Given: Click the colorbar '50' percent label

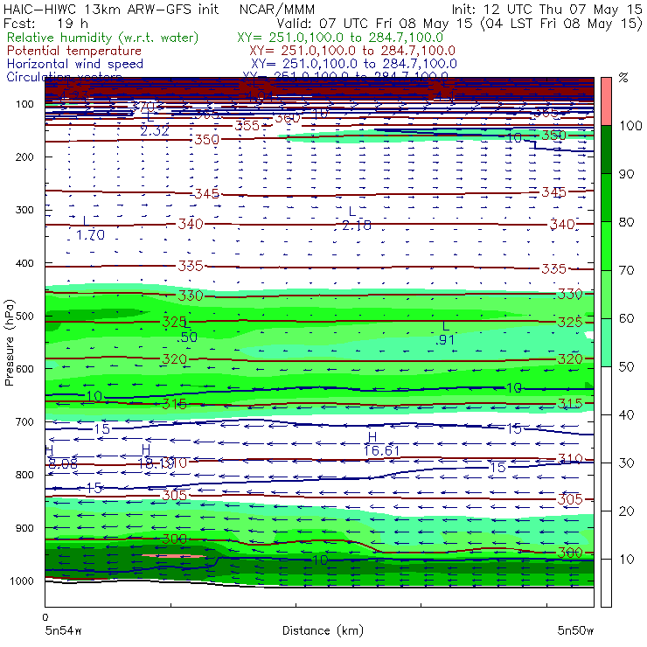Looking at the screenshot, I should tap(626, 366).
